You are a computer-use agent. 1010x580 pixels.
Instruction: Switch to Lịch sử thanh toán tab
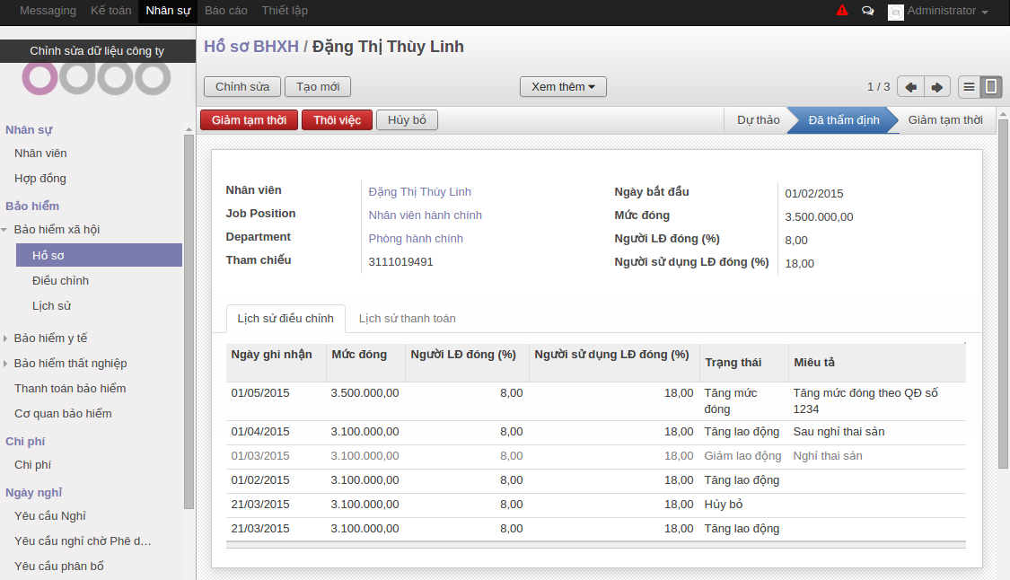[x=407, y=319]
